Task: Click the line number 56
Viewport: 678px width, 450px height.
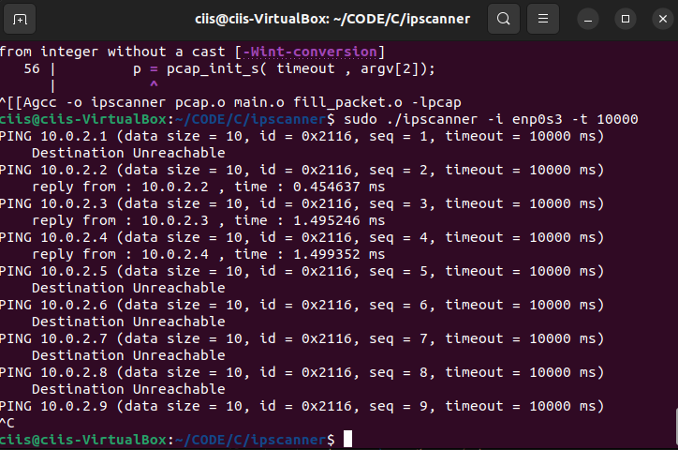Action: 32,68
